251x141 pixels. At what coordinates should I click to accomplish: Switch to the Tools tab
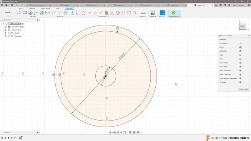click(58, 9)
